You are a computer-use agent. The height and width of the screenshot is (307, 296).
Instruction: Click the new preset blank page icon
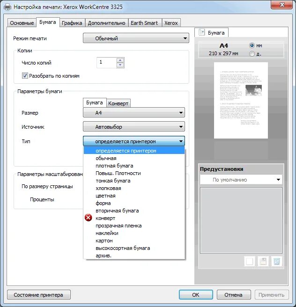[249, 261]
